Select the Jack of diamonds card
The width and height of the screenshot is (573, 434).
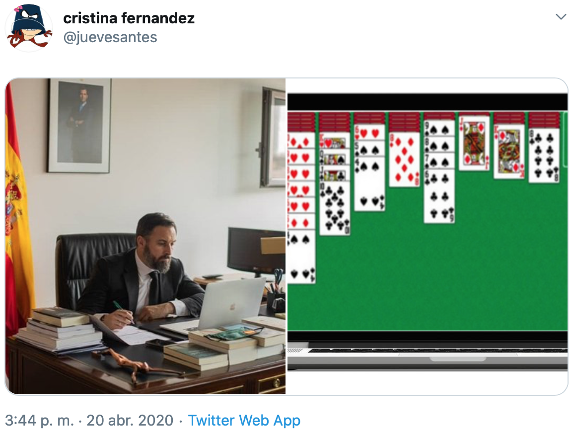tap(474, 144)
